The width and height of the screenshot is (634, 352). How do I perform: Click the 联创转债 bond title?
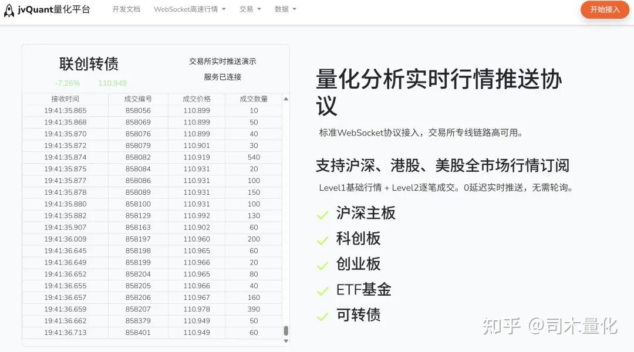pyautogui.click(x=90, y=63)
